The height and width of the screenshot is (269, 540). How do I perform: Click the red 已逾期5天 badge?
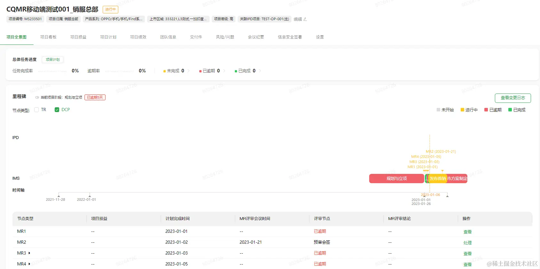point(95,97)
